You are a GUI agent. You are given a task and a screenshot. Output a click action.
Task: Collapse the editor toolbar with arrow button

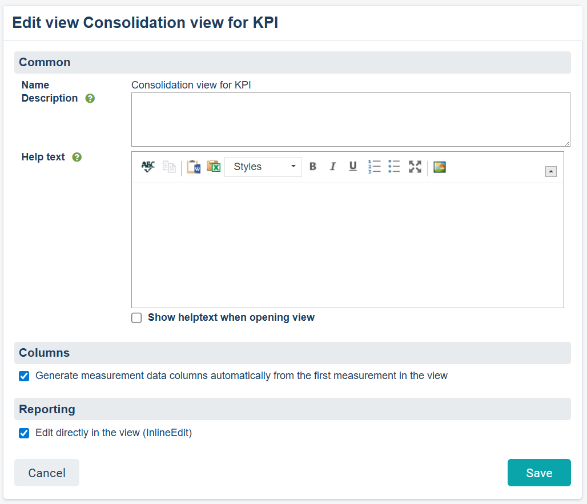[551, 171]
